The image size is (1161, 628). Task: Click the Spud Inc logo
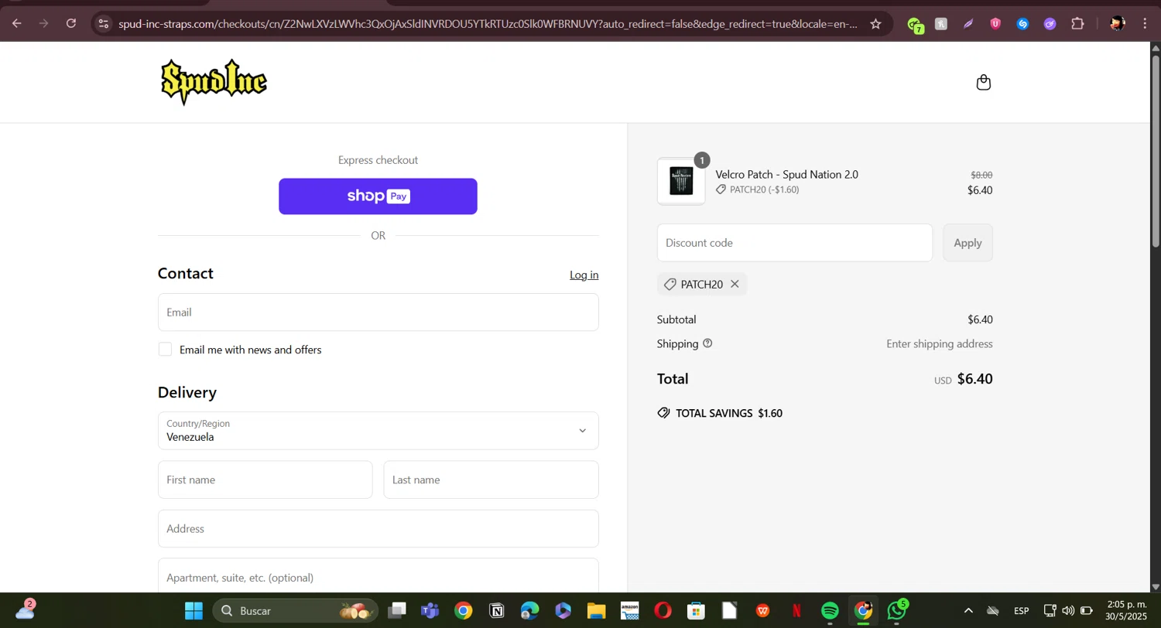214,82
